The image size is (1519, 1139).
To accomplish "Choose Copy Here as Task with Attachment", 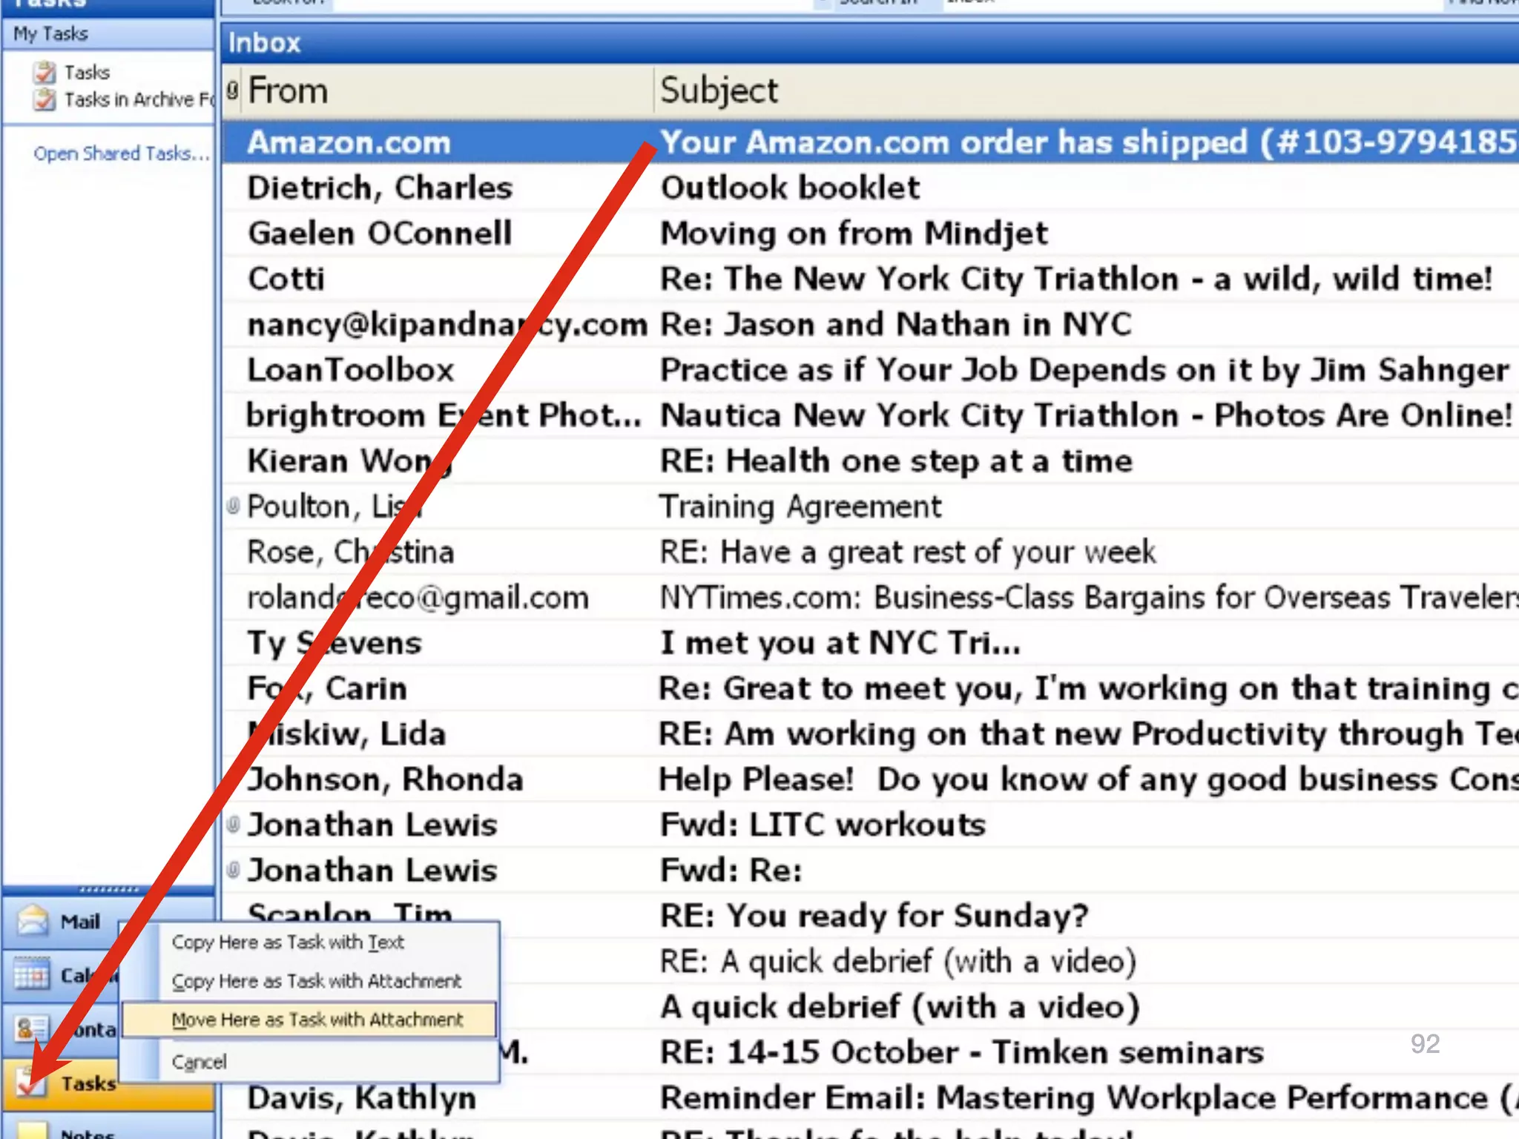I will click(316, 981).
